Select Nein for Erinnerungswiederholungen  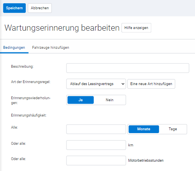point(110,100)
